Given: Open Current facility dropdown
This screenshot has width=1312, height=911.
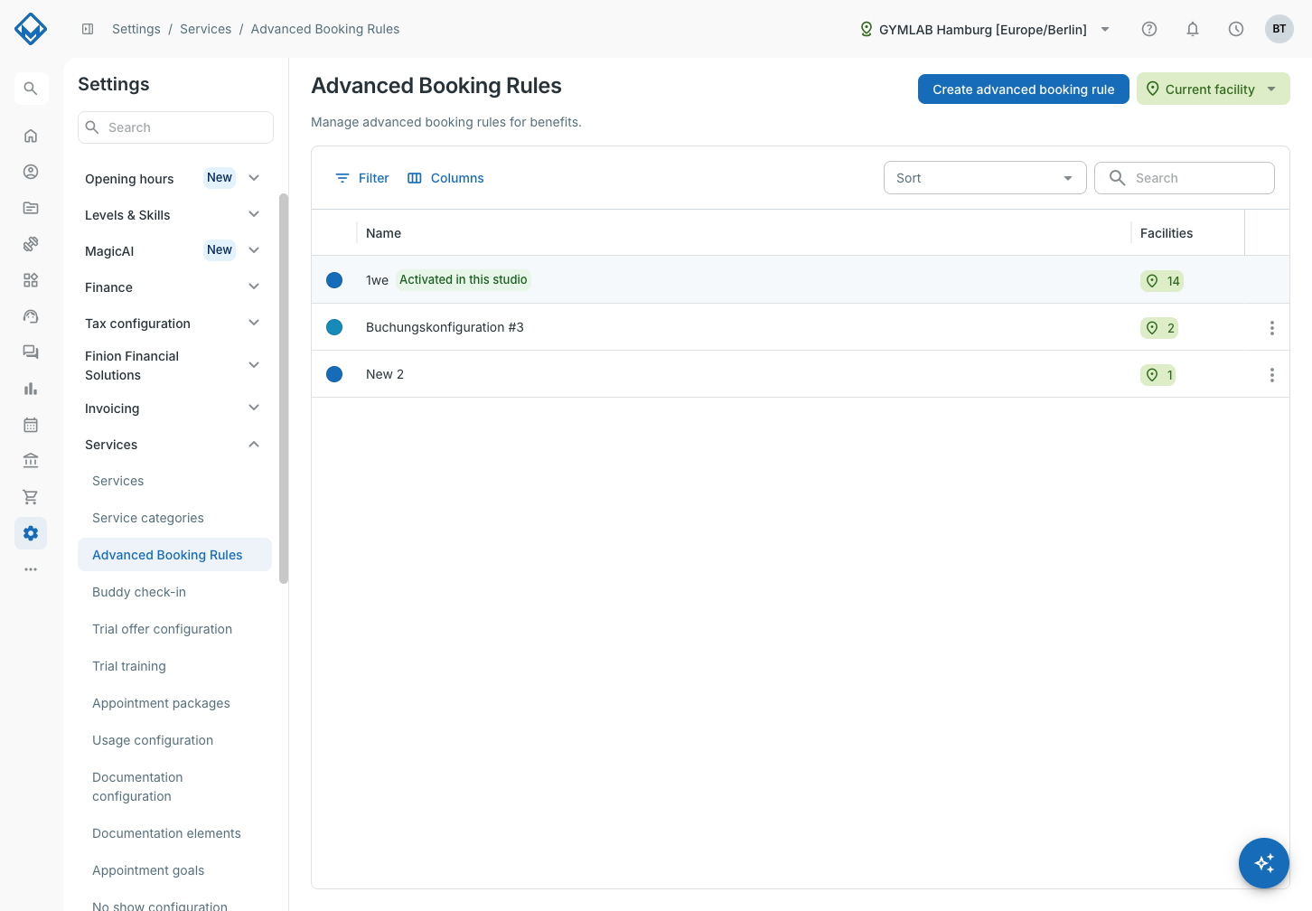Looking at the screenshot, I should coord(1213,89).
